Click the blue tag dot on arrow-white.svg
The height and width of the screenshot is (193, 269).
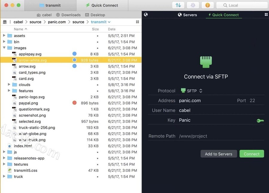(75, 60)
